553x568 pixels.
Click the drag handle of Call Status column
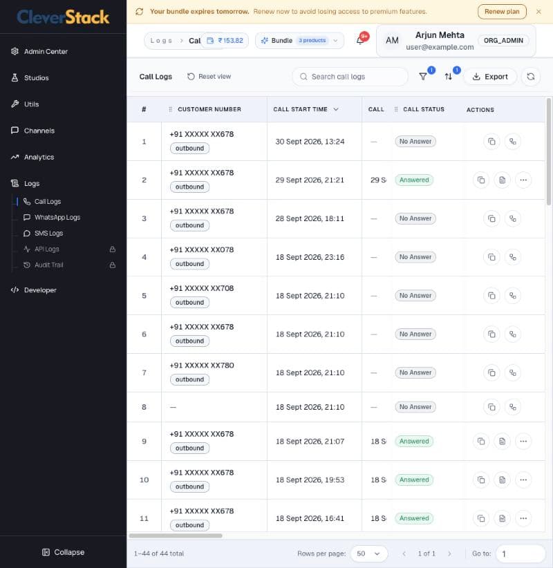pos(395,109)
